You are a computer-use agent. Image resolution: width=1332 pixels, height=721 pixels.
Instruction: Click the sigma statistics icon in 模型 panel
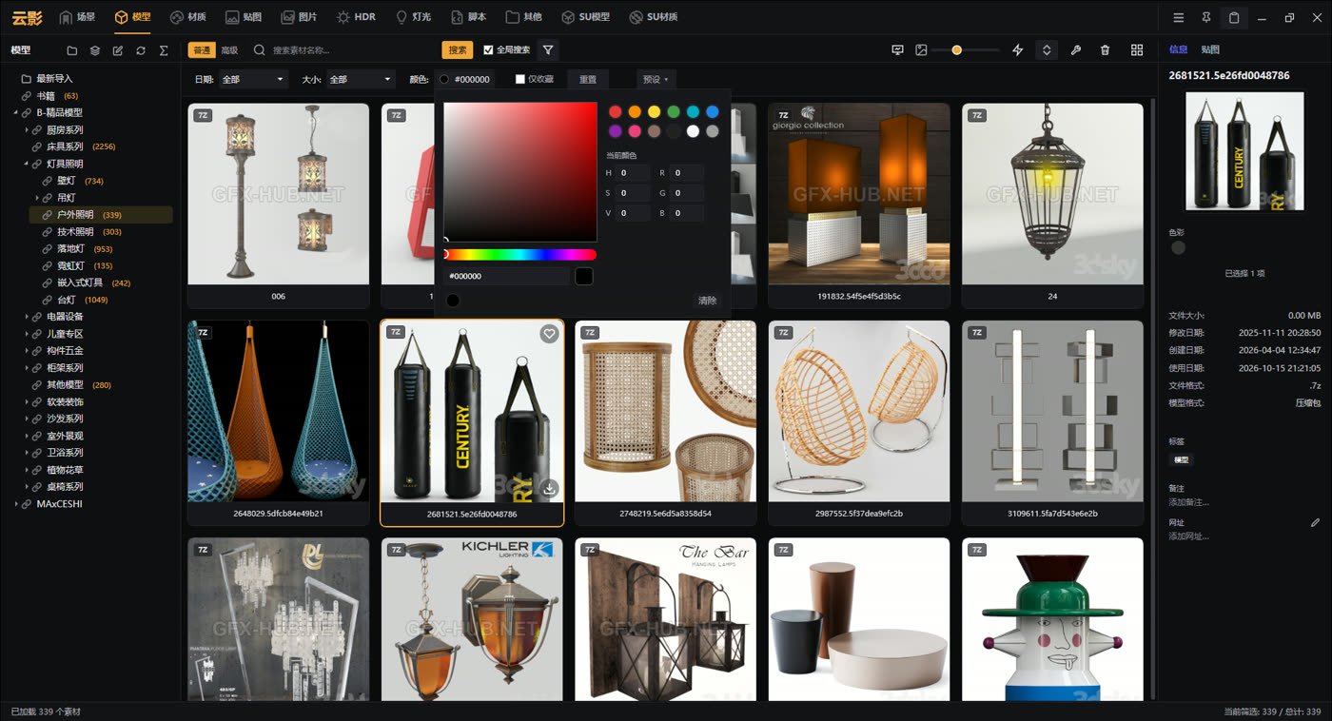pos(164,50)
